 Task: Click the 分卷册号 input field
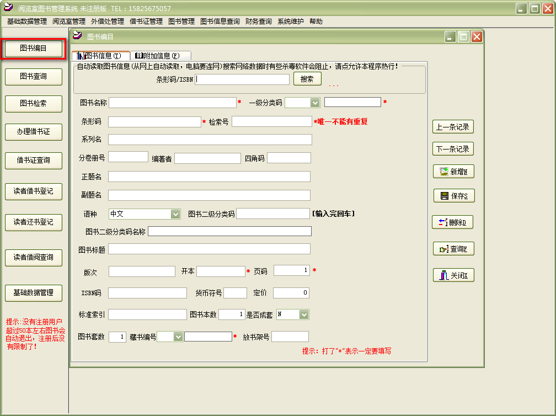pos(128,157)
